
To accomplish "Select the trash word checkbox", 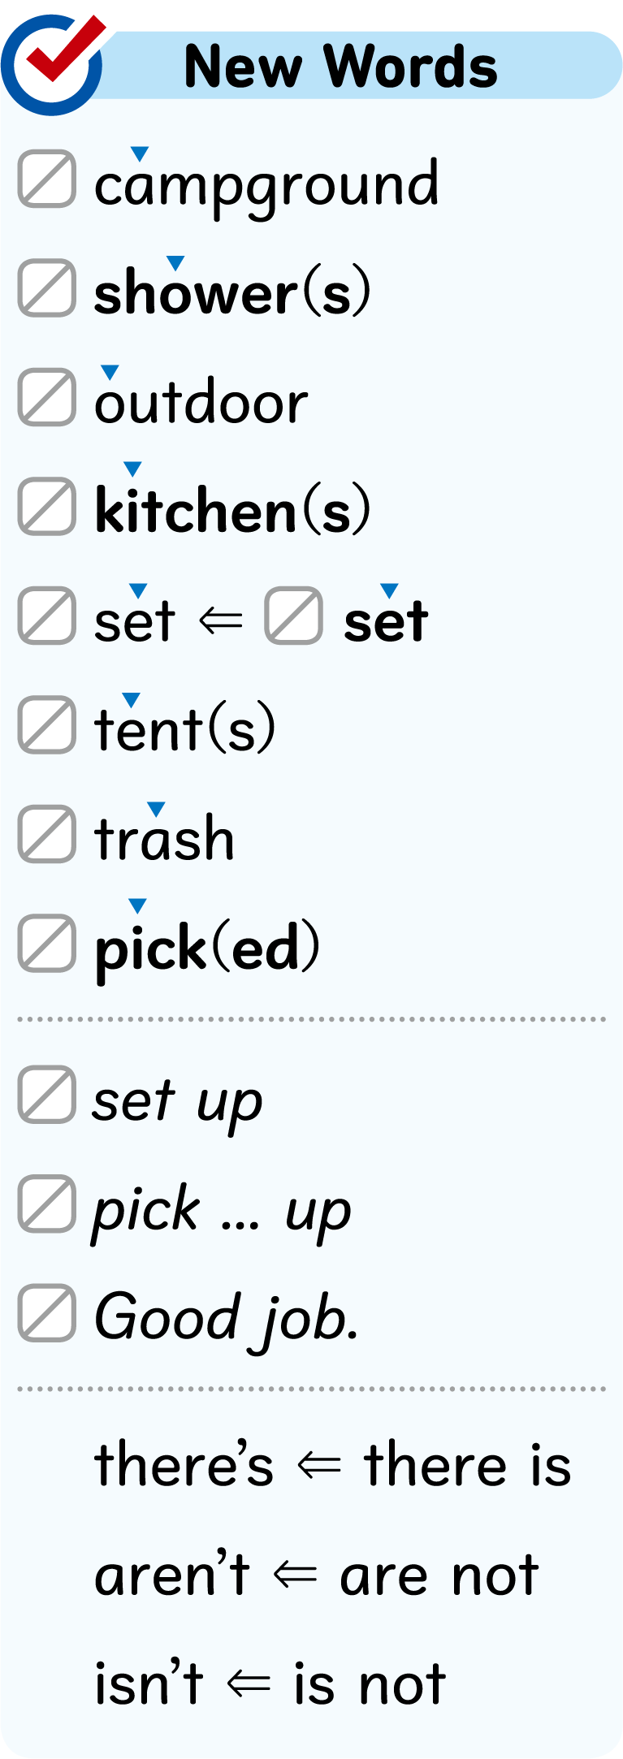I will pyautogui.click(x=47, y=834).
